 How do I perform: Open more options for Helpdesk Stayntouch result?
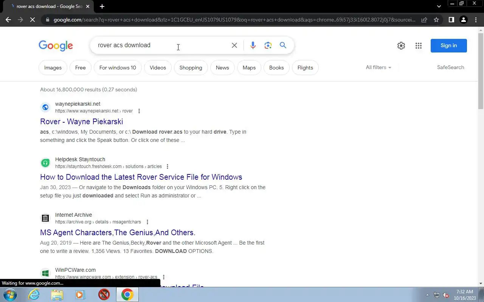[x=168, y=166]
